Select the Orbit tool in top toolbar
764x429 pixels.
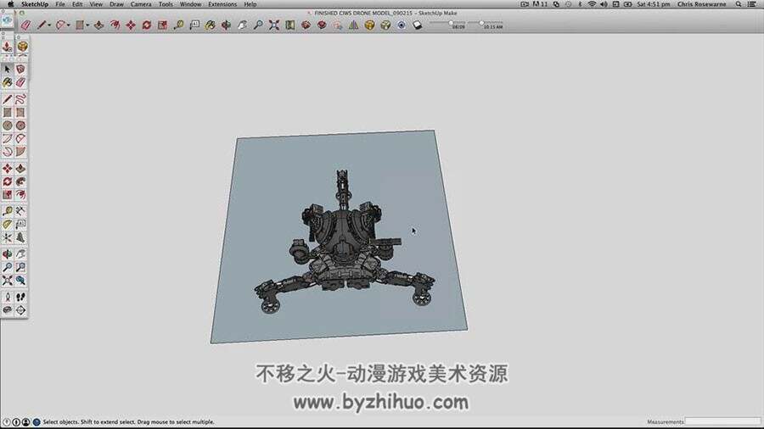tap(226, 25)
